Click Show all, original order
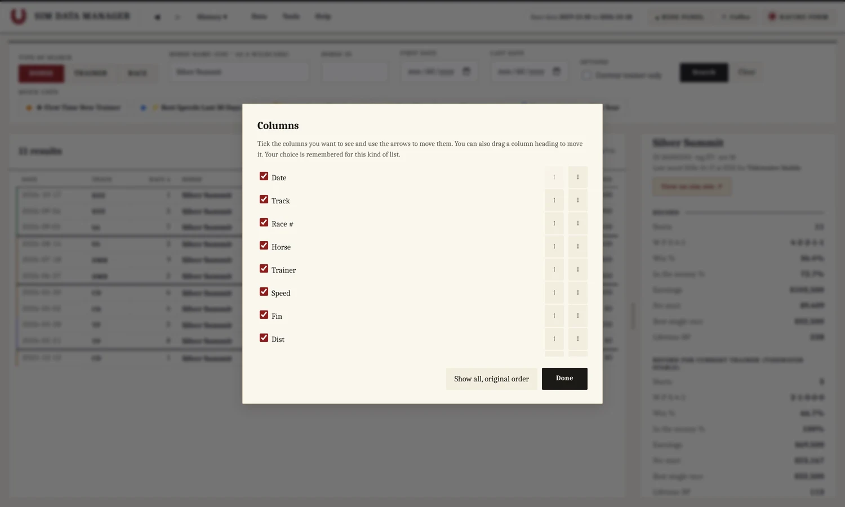The width and height of the screenshot is (845, 507). (x=492, y=379)
